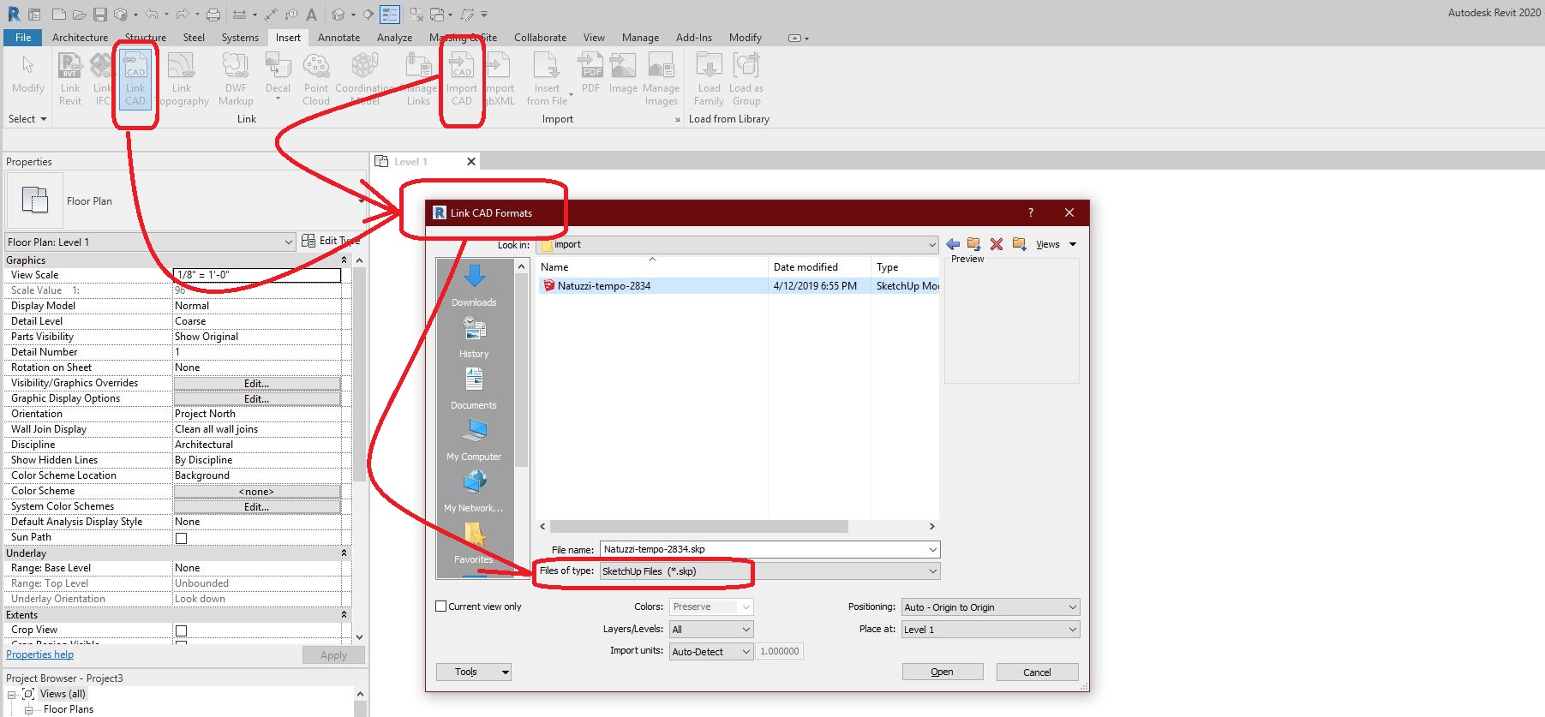Open the Properties help link
The width and height of the screenshot is (1545, 717).
click(40, 654)
